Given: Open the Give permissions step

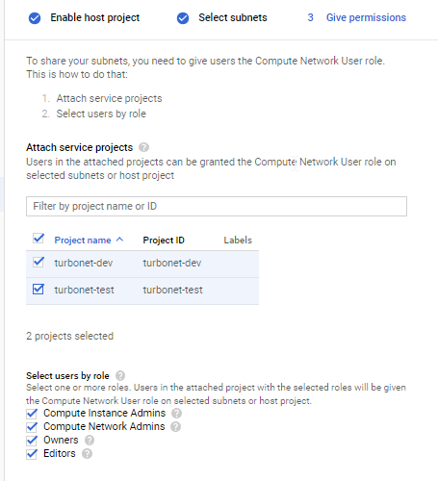Looking at the screenshot, I should pyautogui.click(x=366, y=17).
